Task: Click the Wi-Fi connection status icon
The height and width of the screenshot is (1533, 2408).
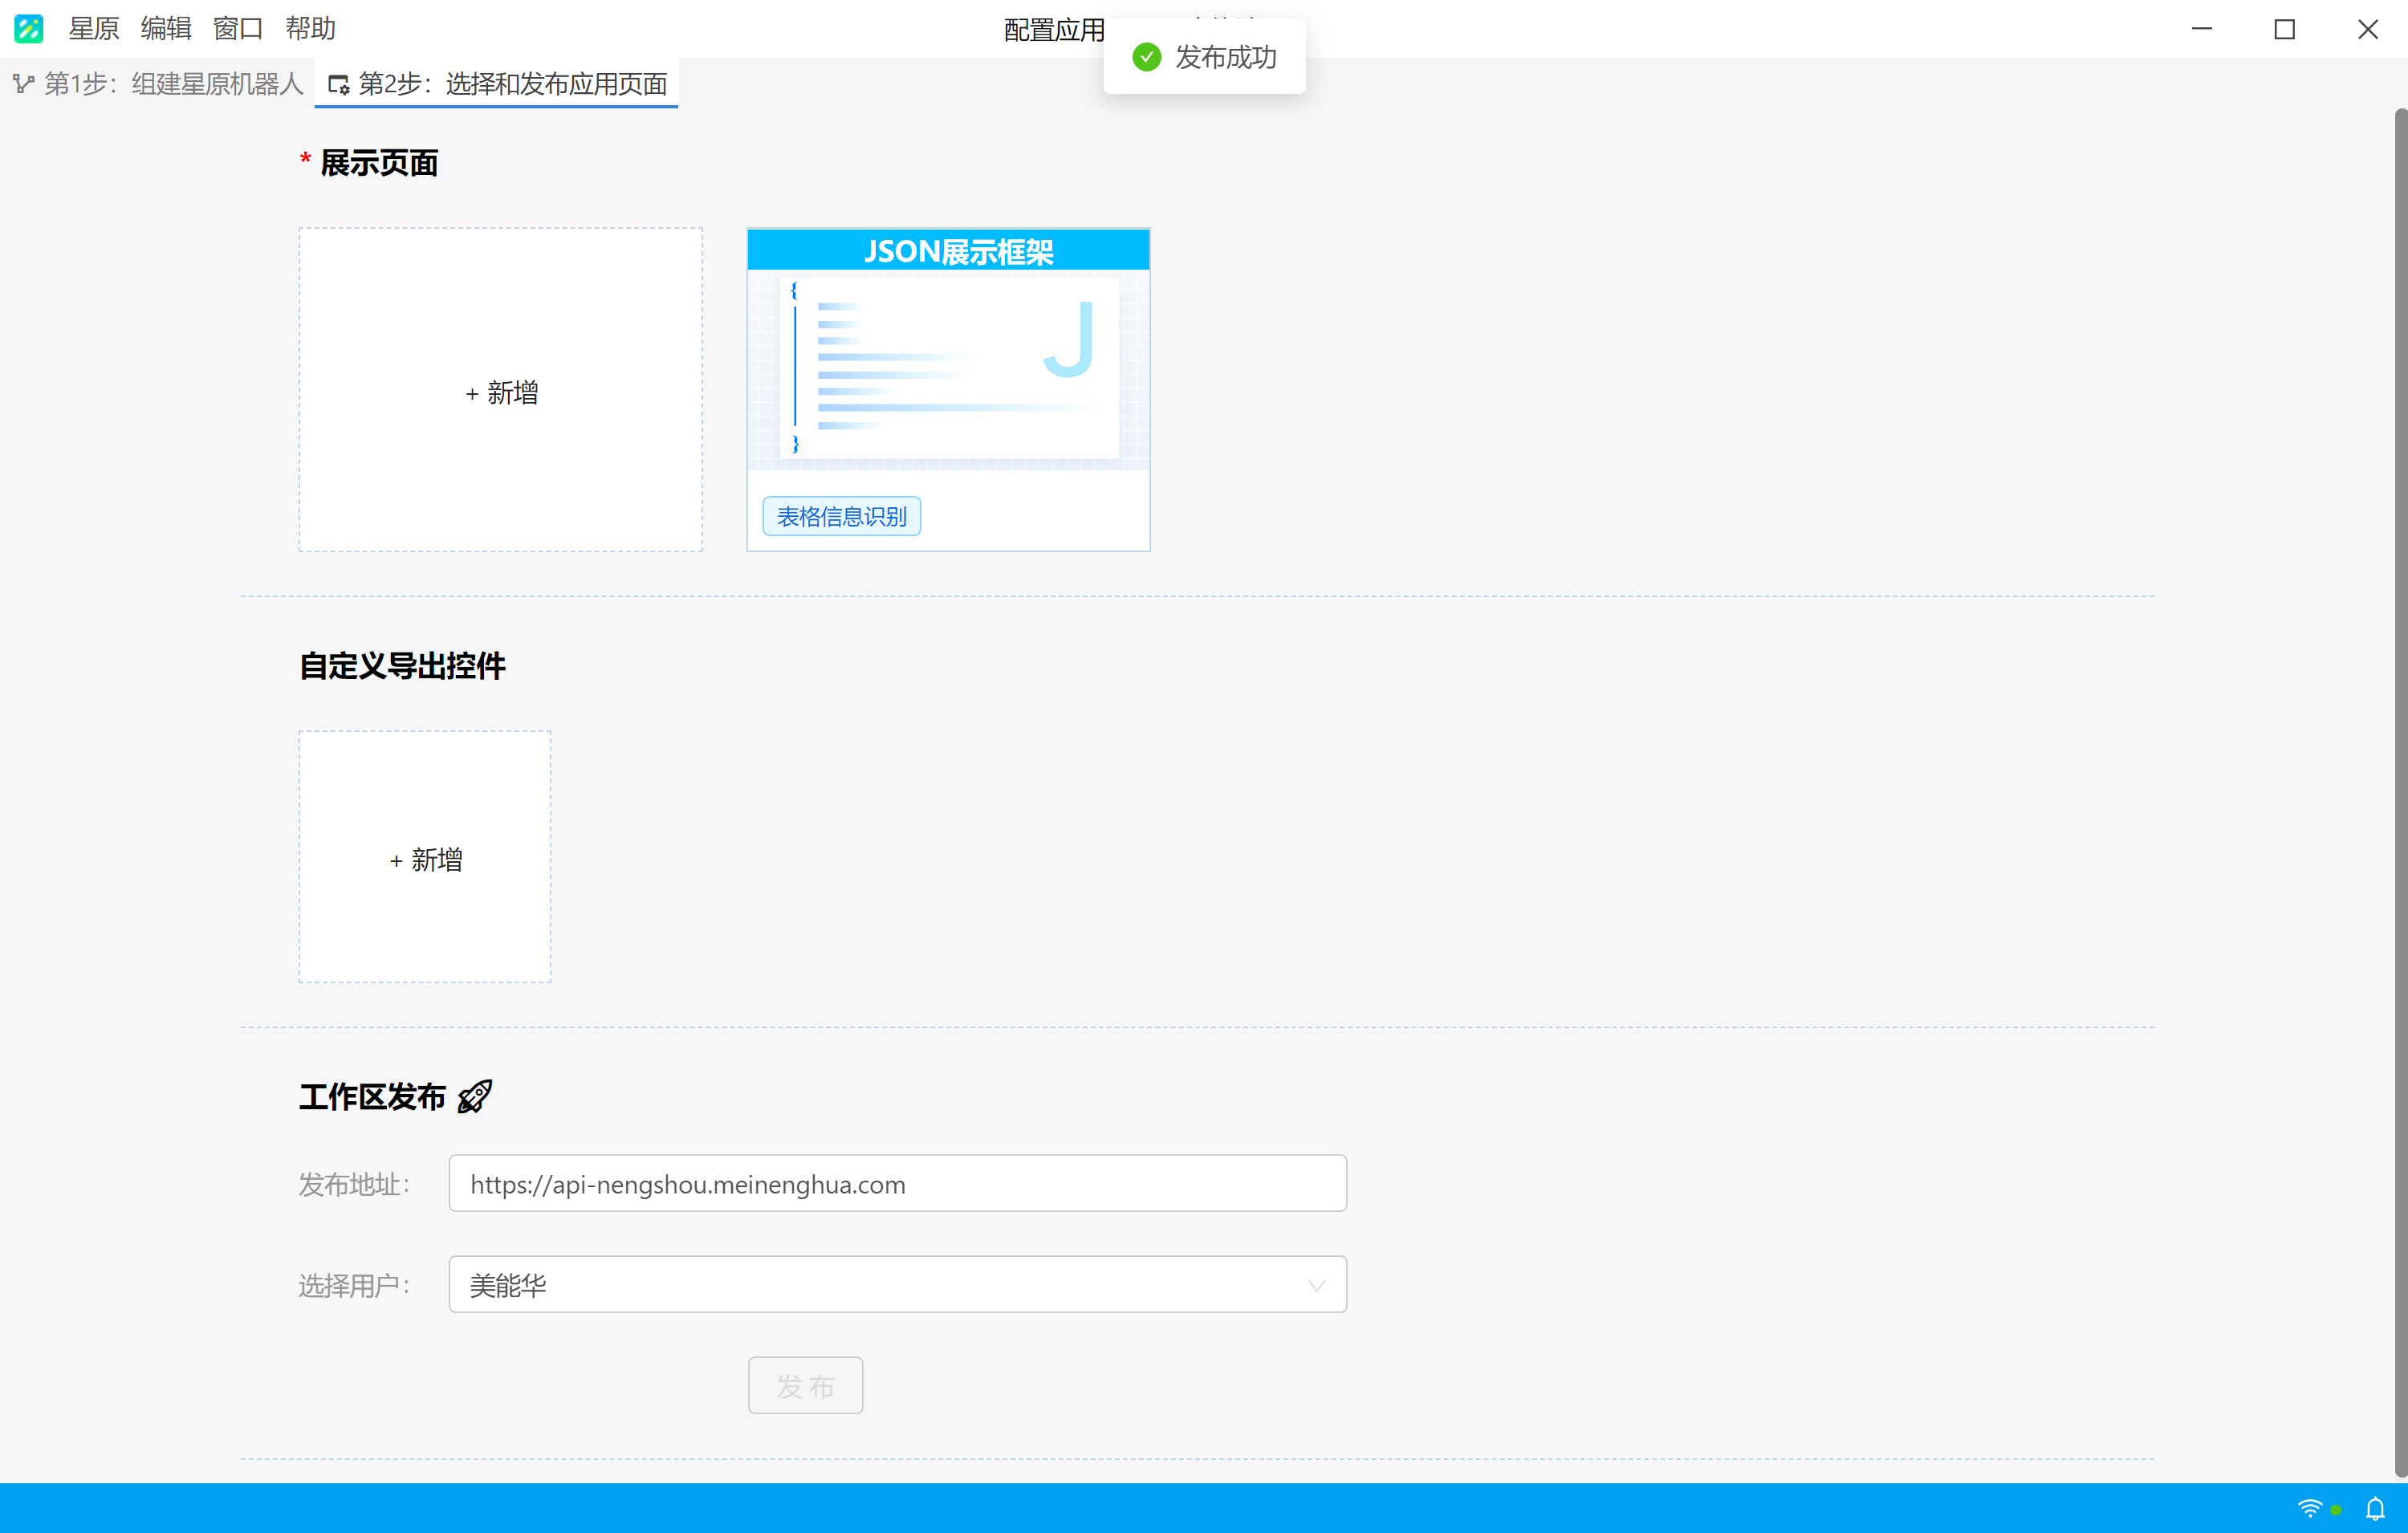Action: (x=2310, y=1508)
